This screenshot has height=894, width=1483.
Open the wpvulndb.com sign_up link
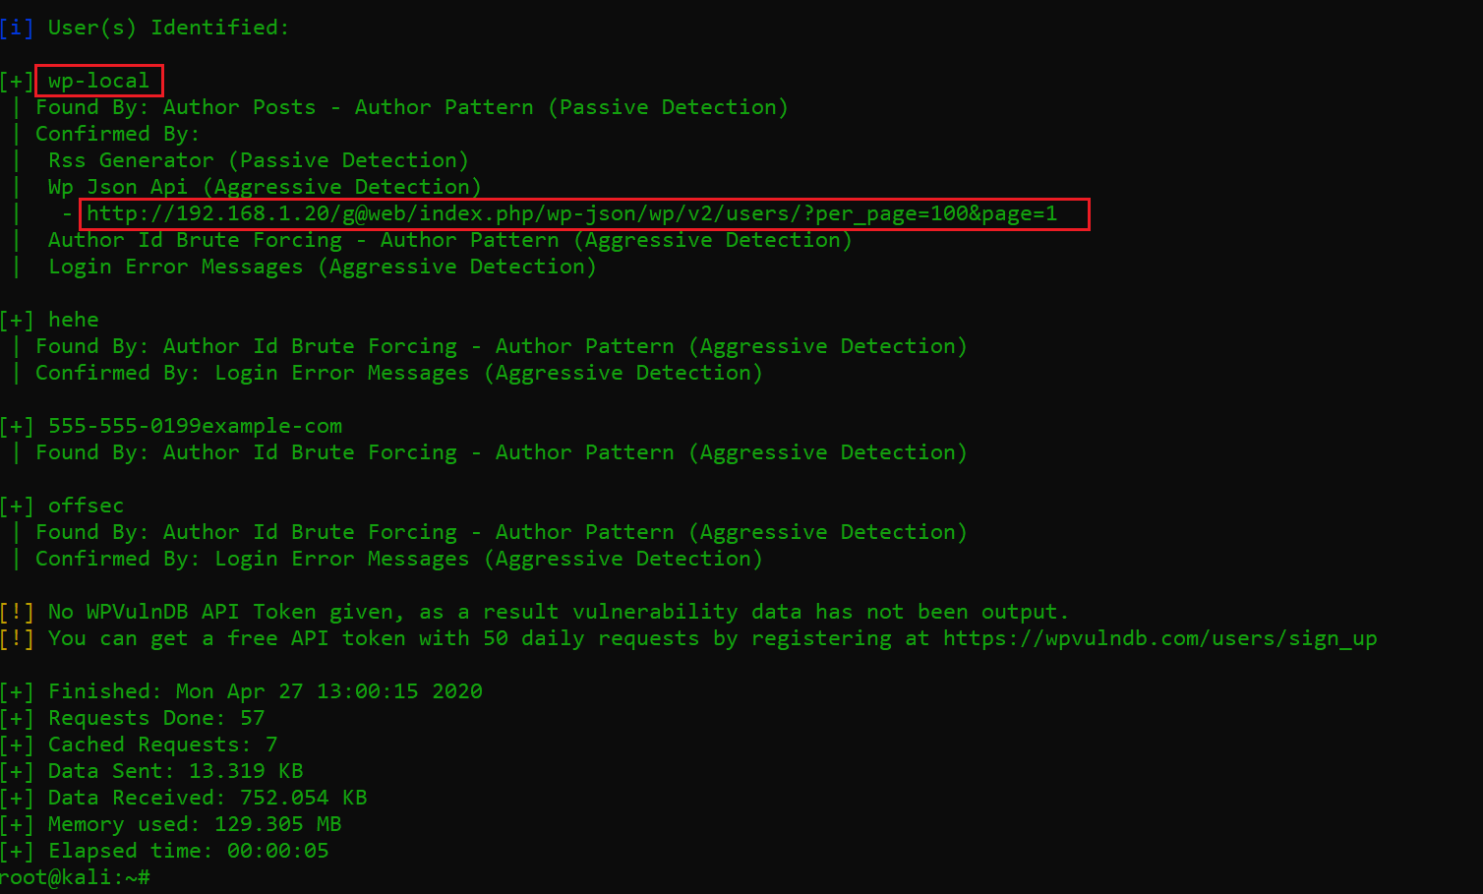(x=1159, y=638)
